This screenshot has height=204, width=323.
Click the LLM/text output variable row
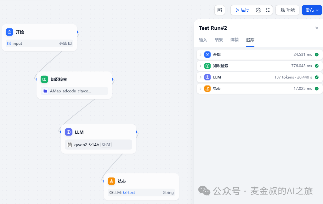pos(141,192)
